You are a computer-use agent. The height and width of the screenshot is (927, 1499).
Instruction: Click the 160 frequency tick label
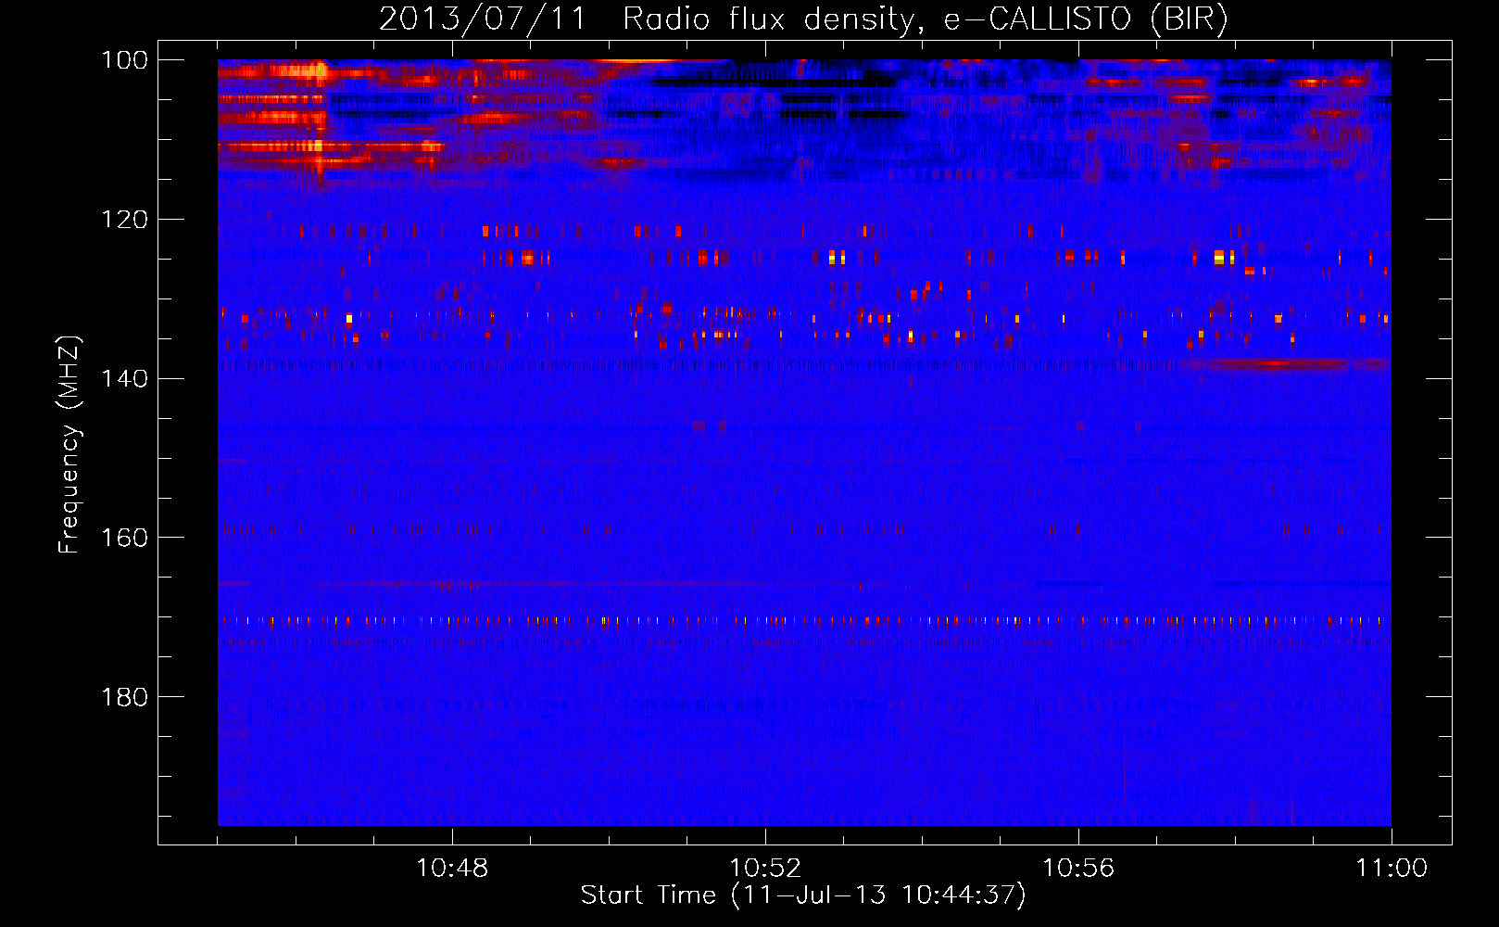tap(124, 539)
